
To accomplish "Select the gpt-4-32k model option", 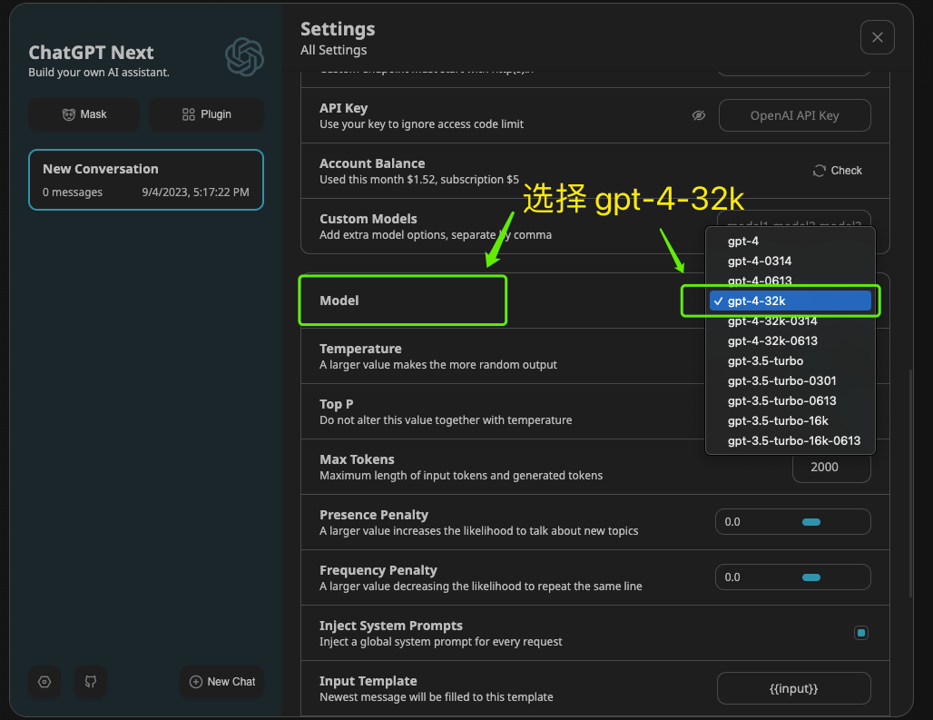I will click(x=791, y=301).
